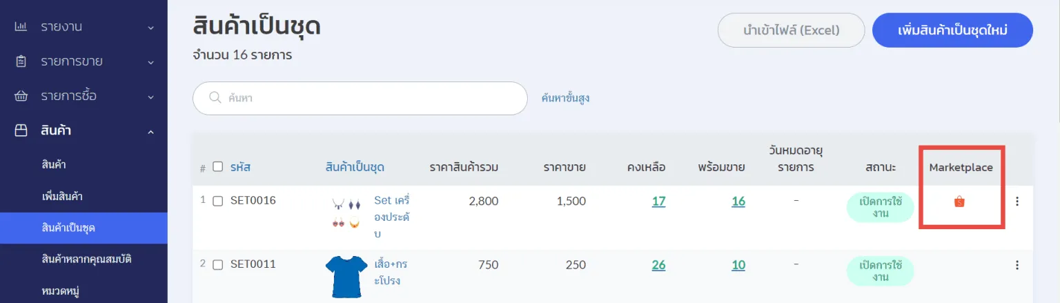Screen dimensions: 1060x303
Task: Click the report chart icon in sidebar
Action: (21, 27)
